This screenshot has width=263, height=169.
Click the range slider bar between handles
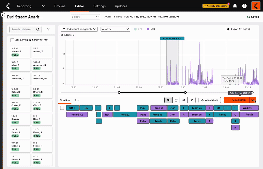(x=152, y=92)
